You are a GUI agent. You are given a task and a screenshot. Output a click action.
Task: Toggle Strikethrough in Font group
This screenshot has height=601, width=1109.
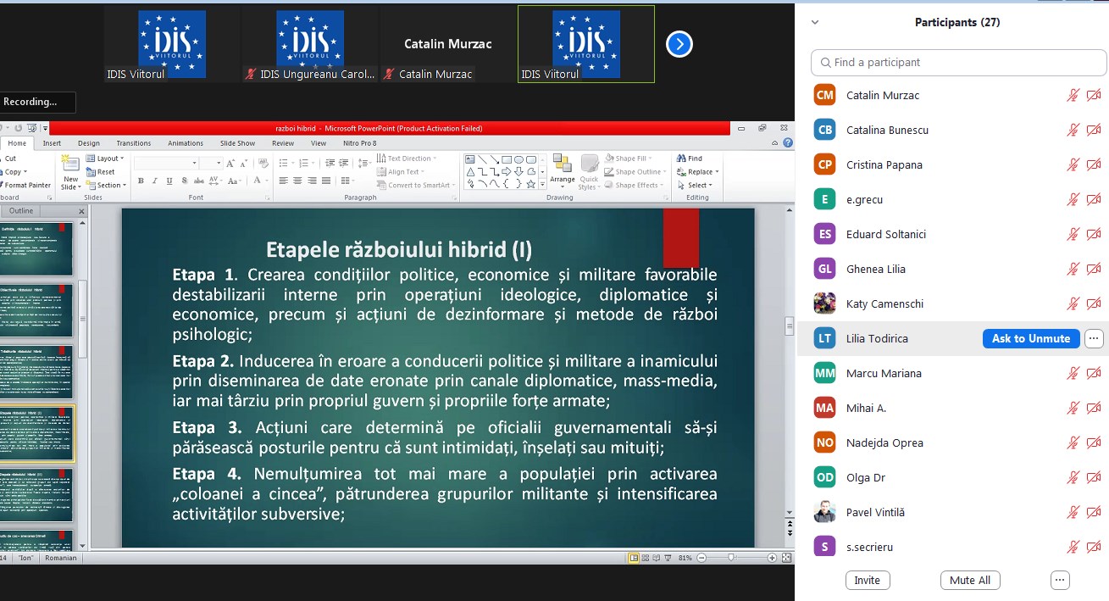[198, 181]
